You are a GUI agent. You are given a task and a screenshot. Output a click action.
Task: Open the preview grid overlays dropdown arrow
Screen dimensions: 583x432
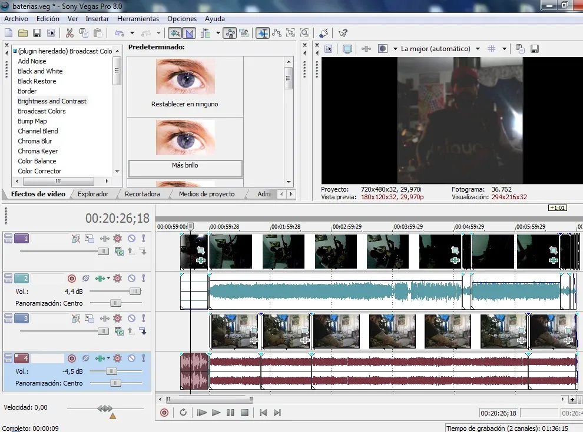pos(504,49)
